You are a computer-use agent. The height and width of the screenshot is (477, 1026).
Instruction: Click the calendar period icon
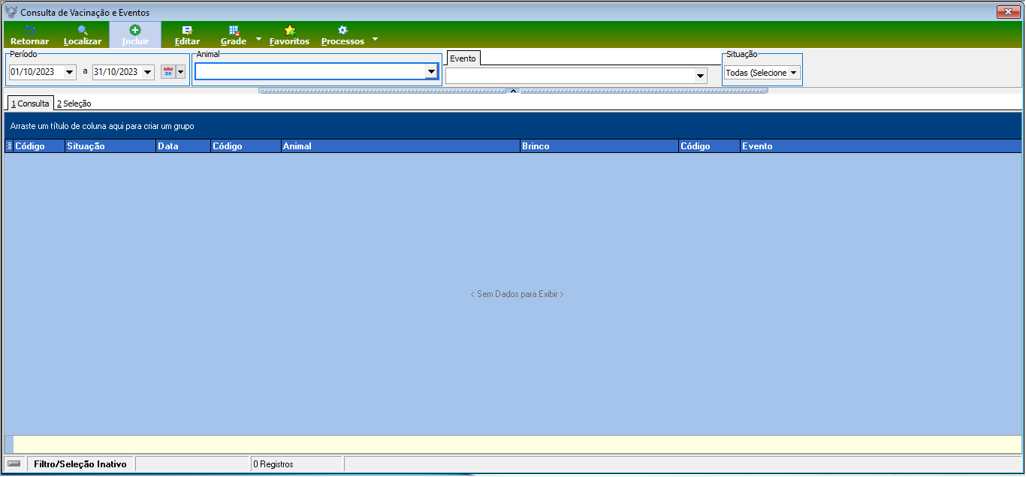coord(168,72)
